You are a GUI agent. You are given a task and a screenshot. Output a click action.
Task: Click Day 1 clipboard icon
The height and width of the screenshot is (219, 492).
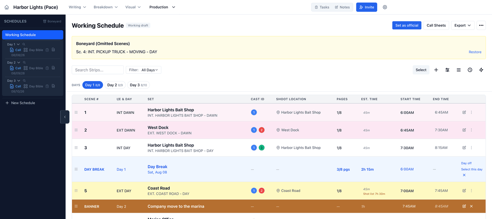tap(47, 50)
